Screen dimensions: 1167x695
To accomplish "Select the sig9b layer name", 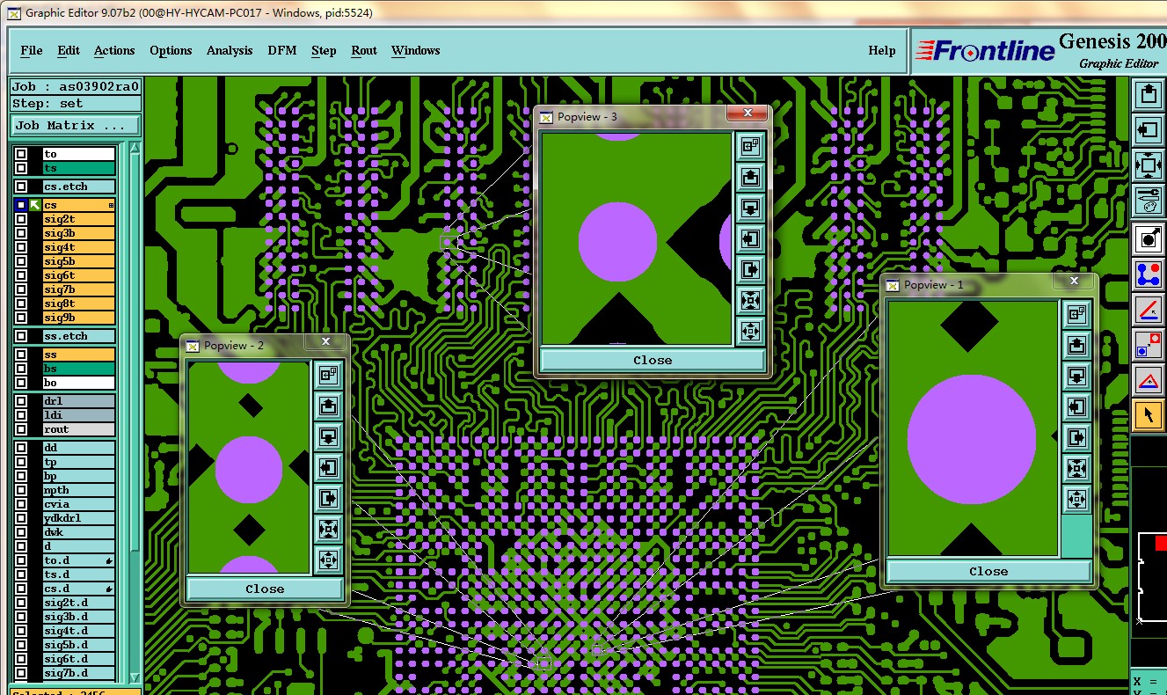I will [79, 318].
